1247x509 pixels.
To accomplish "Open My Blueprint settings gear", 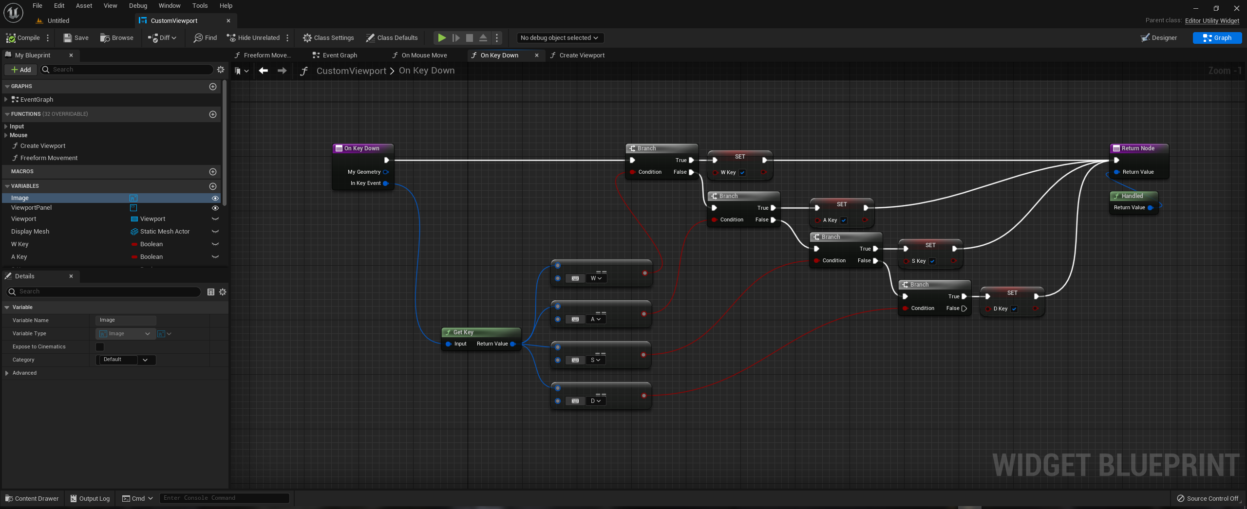I will pyautogui.click(x=221, y=70).
